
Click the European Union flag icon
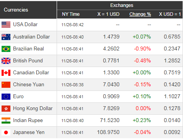pyautogui.click(x=6, y=97)
